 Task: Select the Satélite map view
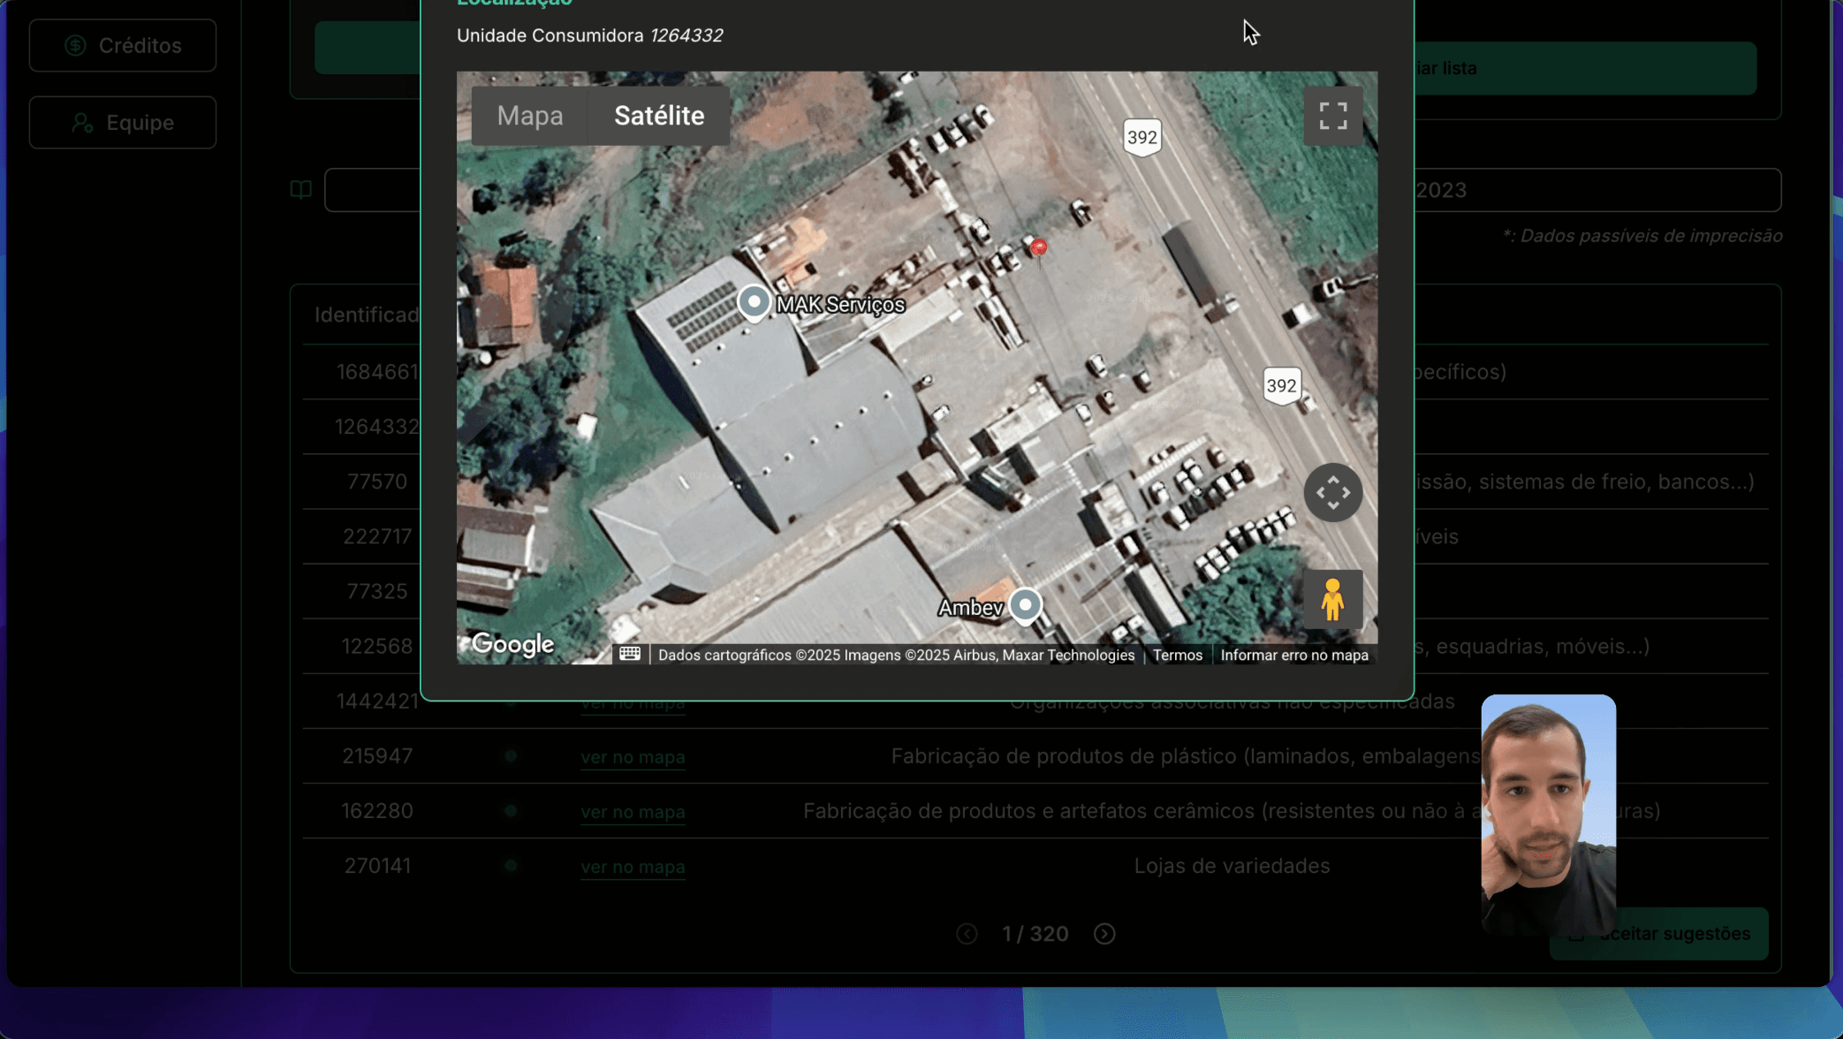point(659,116)
